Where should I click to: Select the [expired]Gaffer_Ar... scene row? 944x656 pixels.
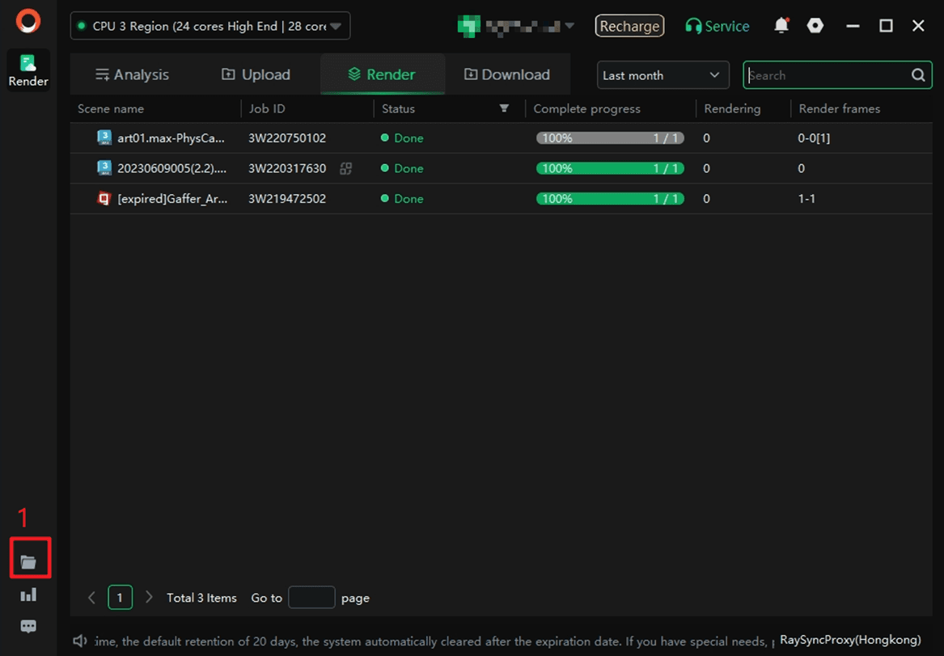coord(171,199)
